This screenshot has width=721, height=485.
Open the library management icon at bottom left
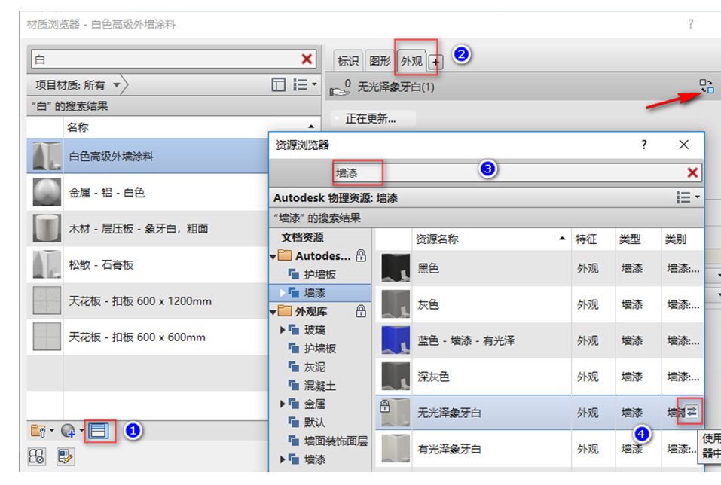[35, 456]
